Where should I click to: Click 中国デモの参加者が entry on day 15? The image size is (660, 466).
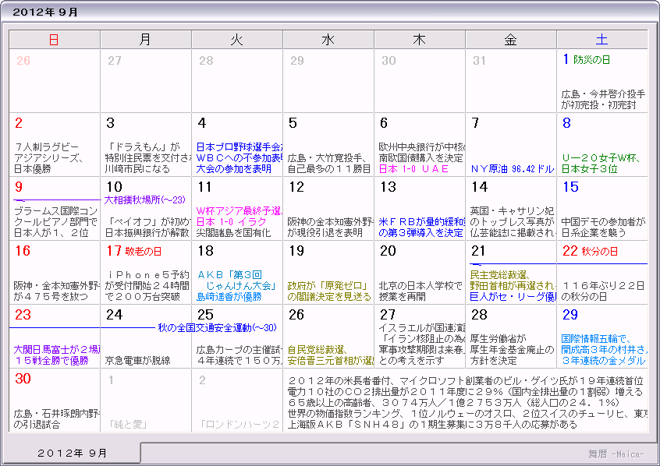coord(603,227)
